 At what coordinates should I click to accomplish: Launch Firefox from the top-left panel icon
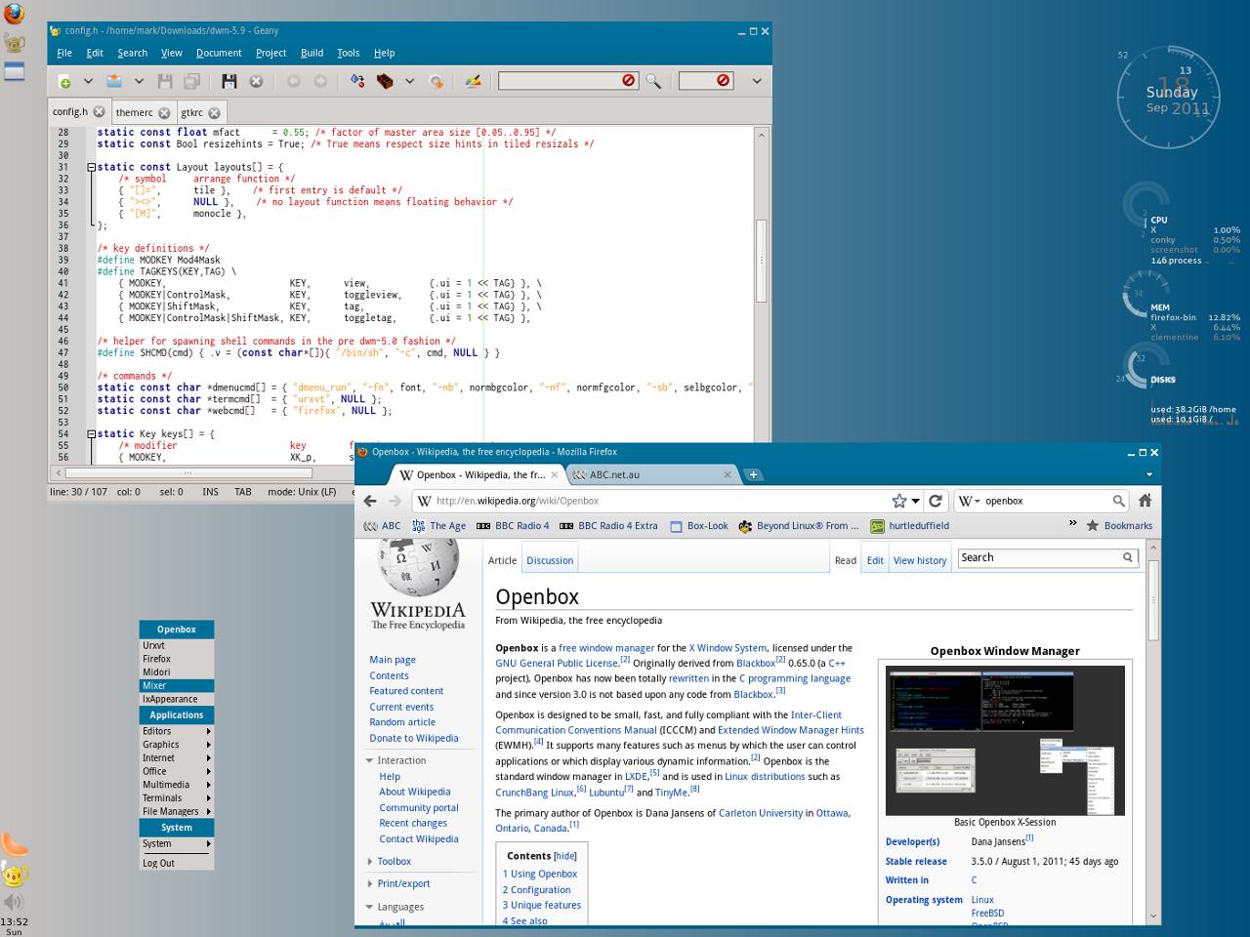click(14, 13)
